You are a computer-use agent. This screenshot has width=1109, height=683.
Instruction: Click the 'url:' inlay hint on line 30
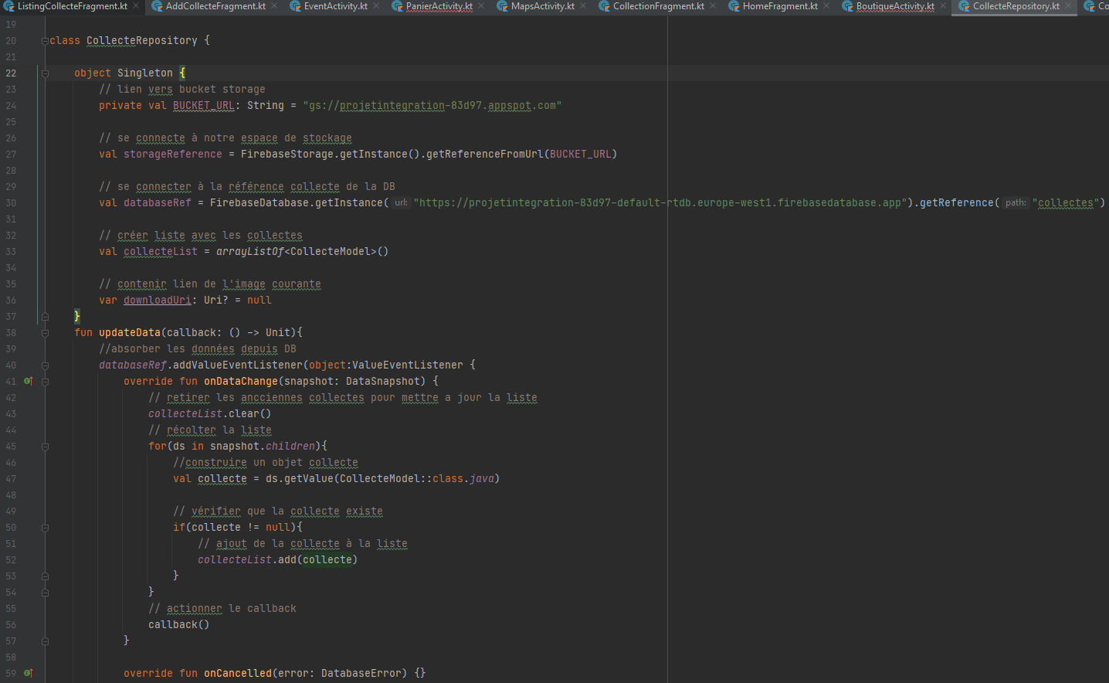coord(401,202)
